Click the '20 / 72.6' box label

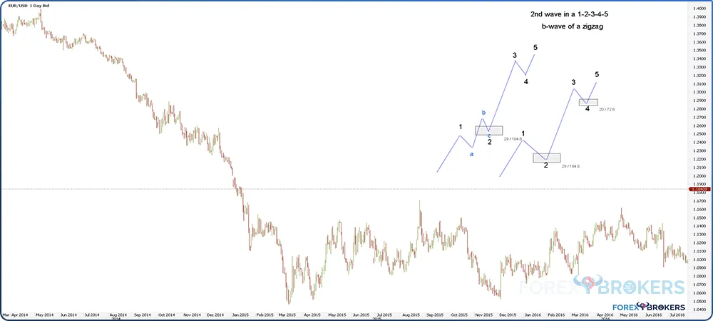click(607, 109)
